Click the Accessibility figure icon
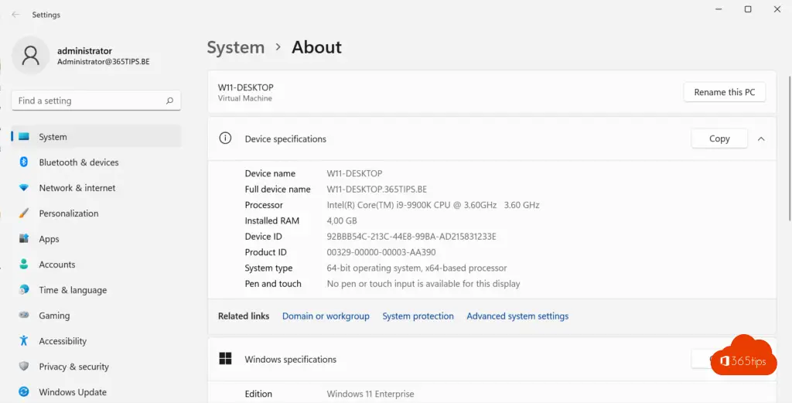 (x=24, y=341)
